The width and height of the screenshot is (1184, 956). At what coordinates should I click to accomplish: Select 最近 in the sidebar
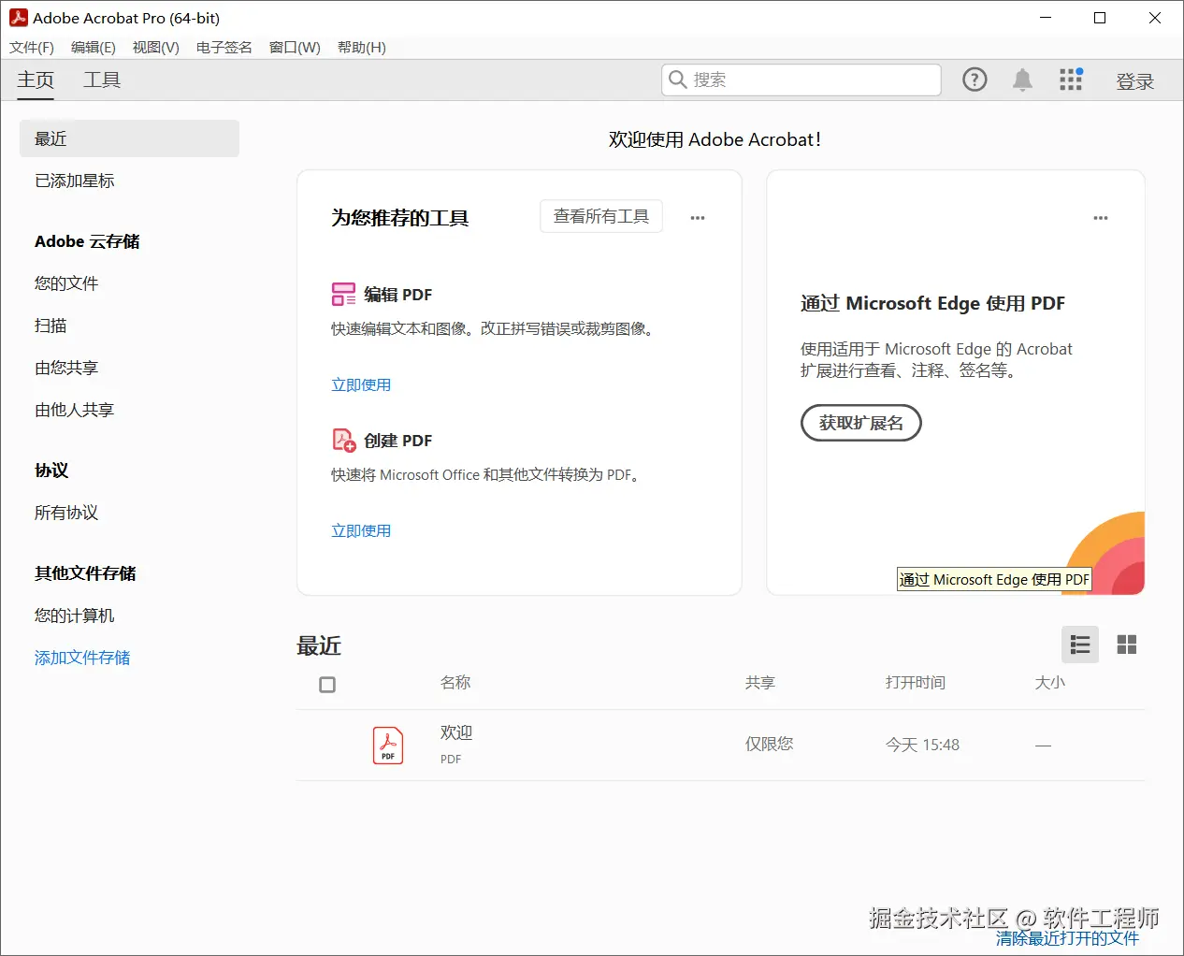pyautogui.click(x=129, y=138)
